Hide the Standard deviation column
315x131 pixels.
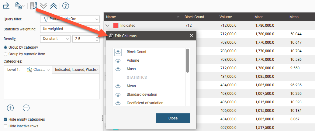coord(118,95)
